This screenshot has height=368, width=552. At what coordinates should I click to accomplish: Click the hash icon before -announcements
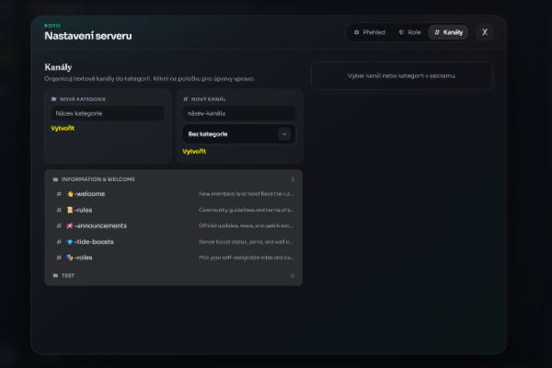coord(59,225)
